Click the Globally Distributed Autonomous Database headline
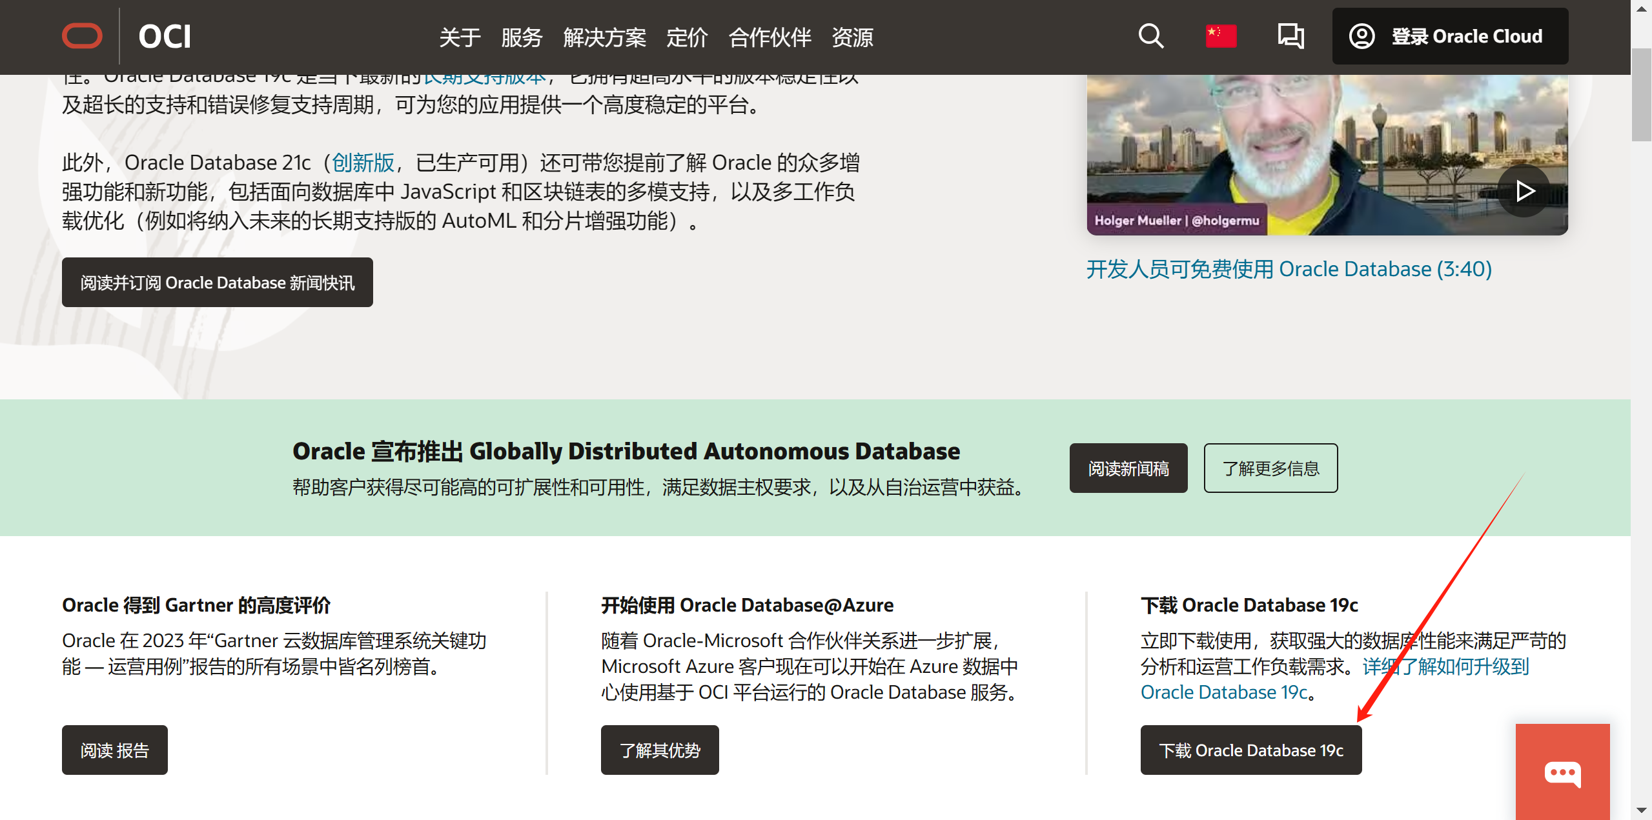 pos(626,451)
